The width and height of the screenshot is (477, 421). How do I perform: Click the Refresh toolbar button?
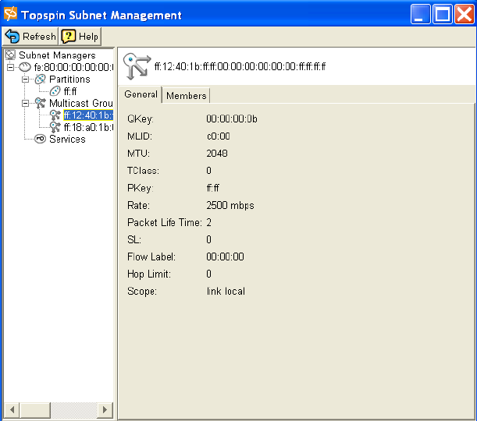pos(30,37)
